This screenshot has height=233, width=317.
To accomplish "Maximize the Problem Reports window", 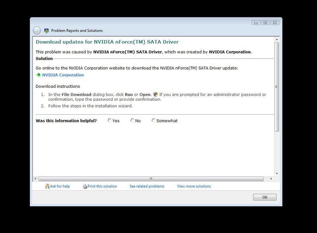I will pyautogui.click(x=265, y=23).
